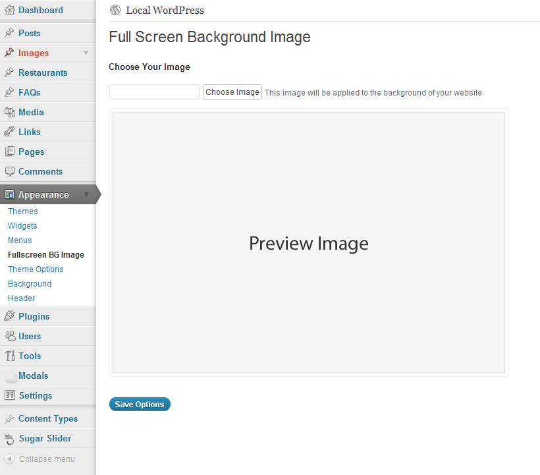Click the FAQs pushpin icon
Image resolution: width=540 pixels, height=475 pixels.
pos(10,92)
